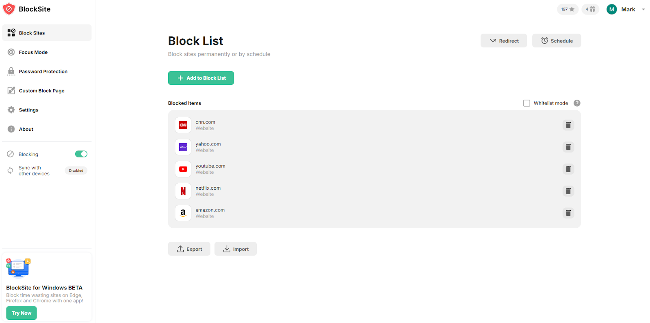
Task: Click the Blocking circle-slash icon
Action: (11, 154)
